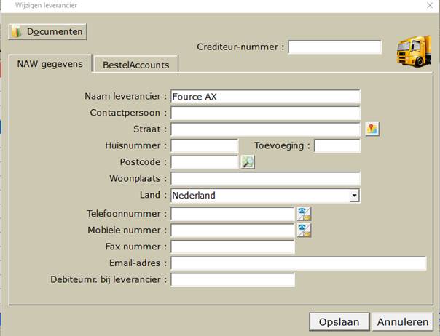This screenshot has width=440, height=336.
Task: Select the Toevoeging input field
Action: [337, 146]
